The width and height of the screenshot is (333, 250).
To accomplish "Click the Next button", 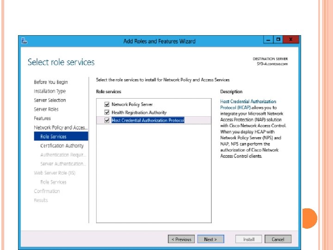I will tap(210, 239).
